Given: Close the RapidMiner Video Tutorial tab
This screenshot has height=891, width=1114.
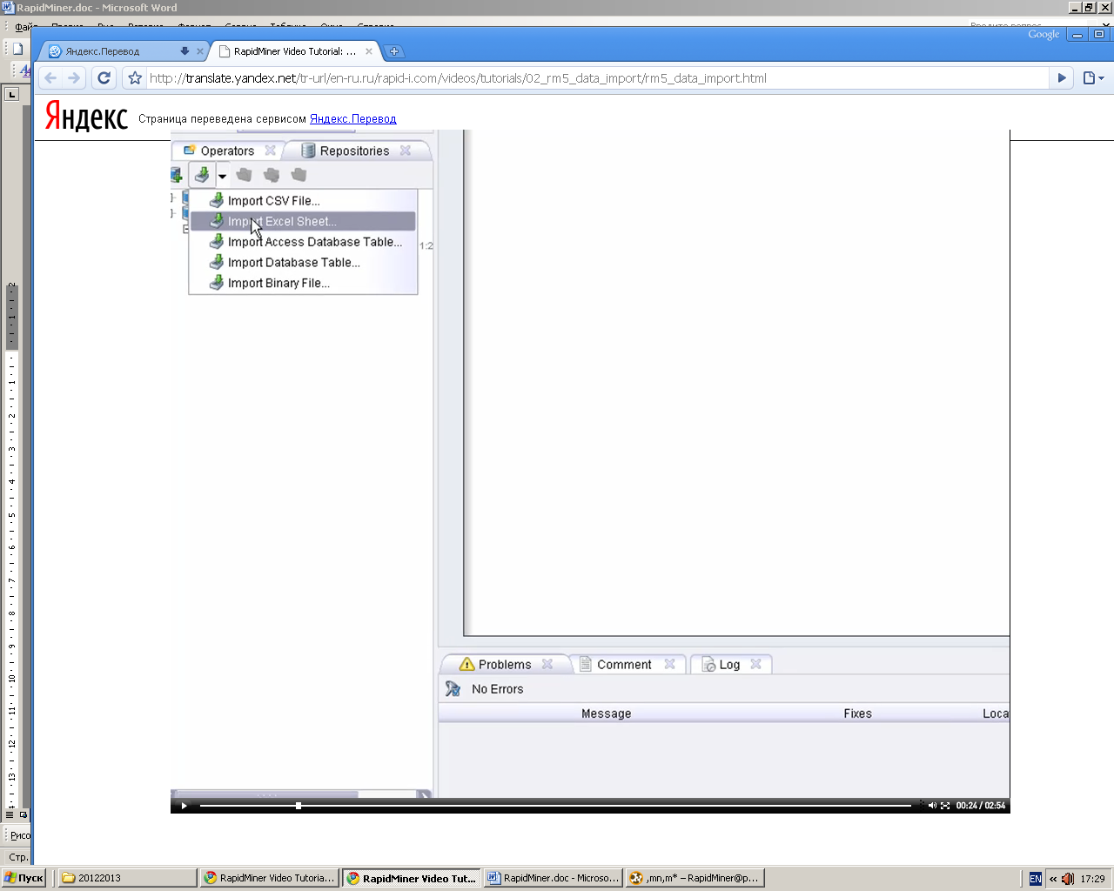Looking at the screenshot, I should coord(369,51).
